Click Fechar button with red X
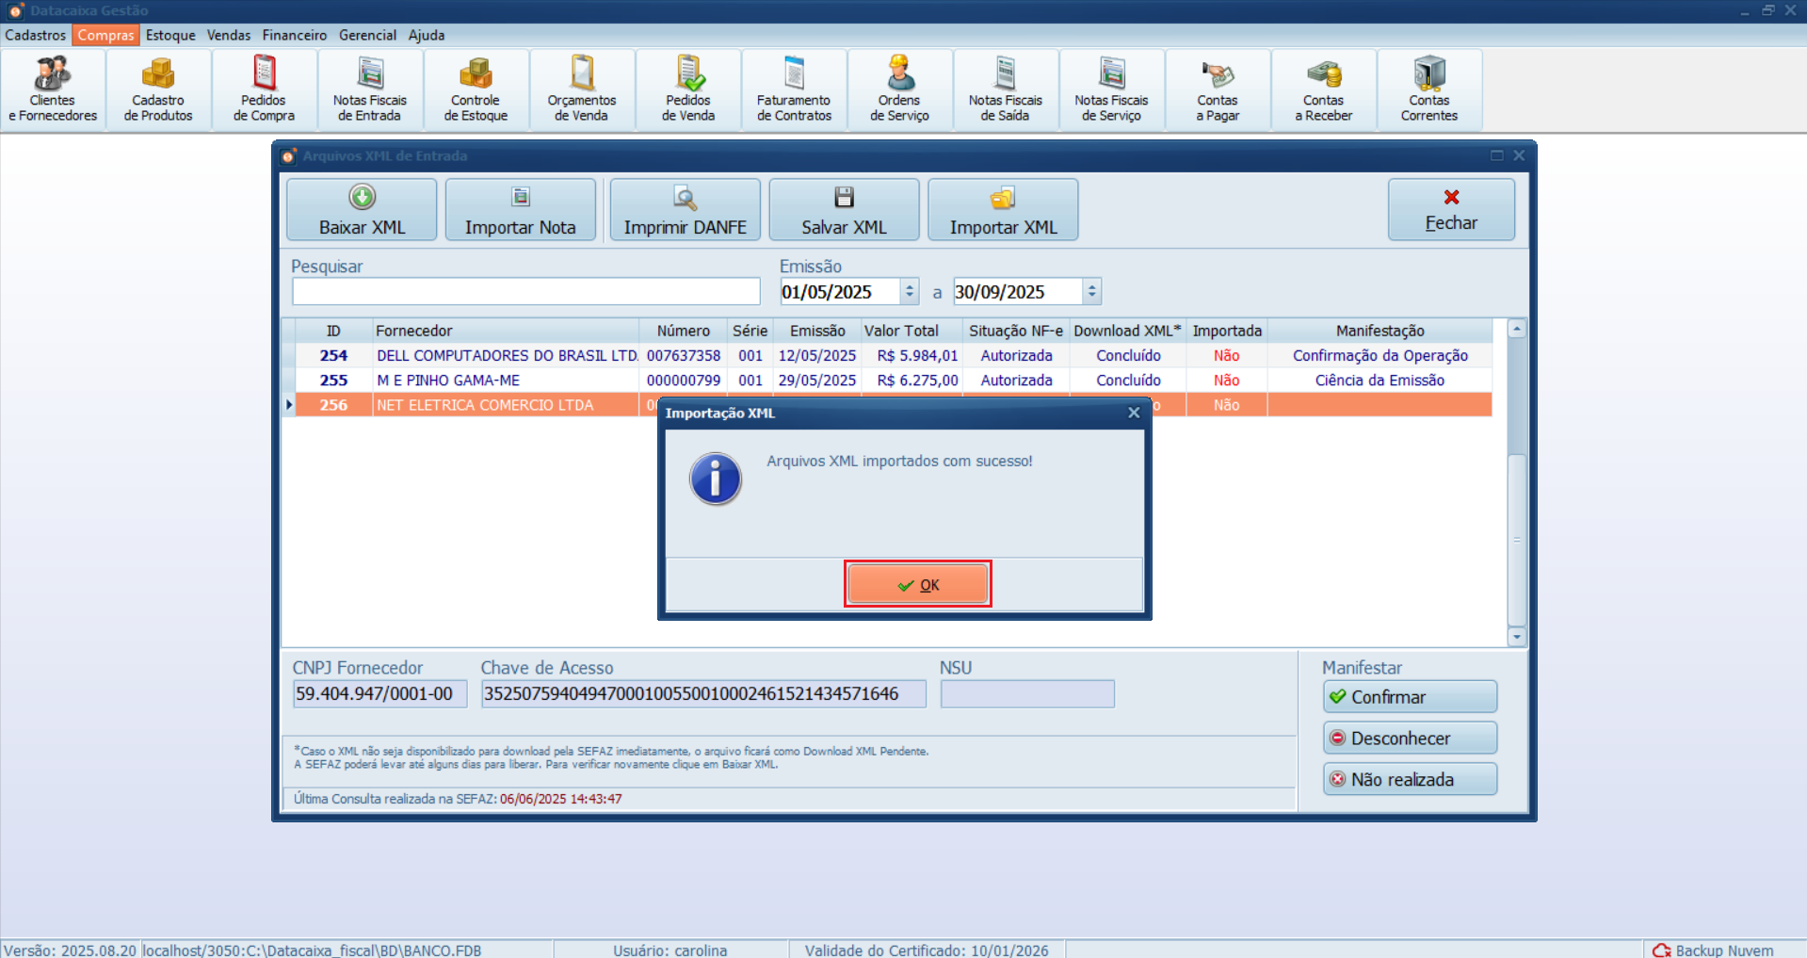 coord(1451,210)
